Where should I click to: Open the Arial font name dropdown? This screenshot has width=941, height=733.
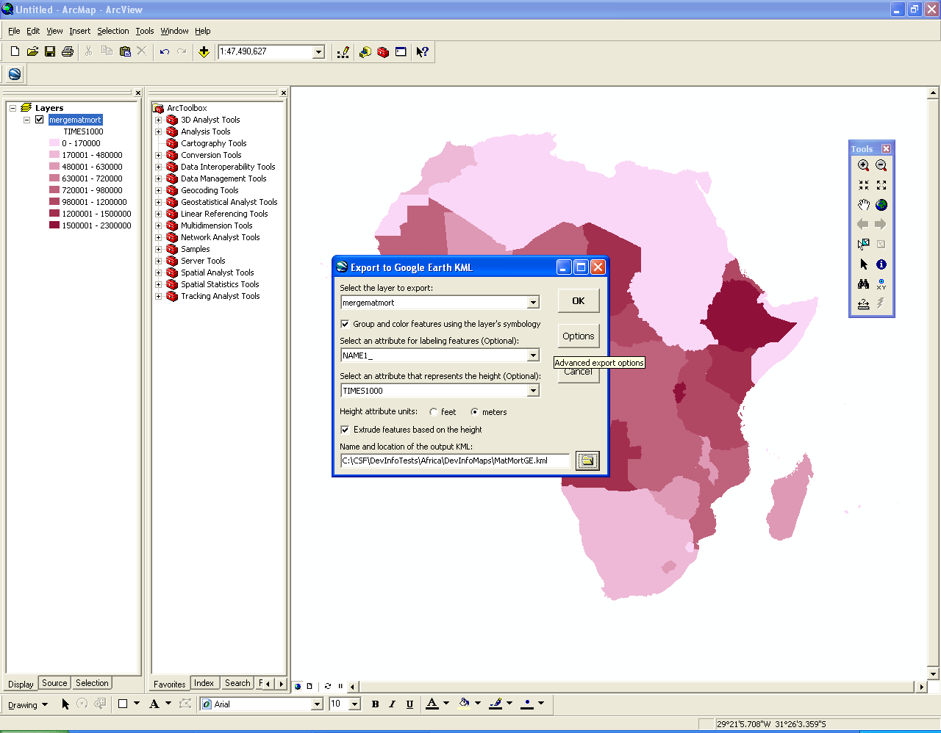tap(318, 704)
